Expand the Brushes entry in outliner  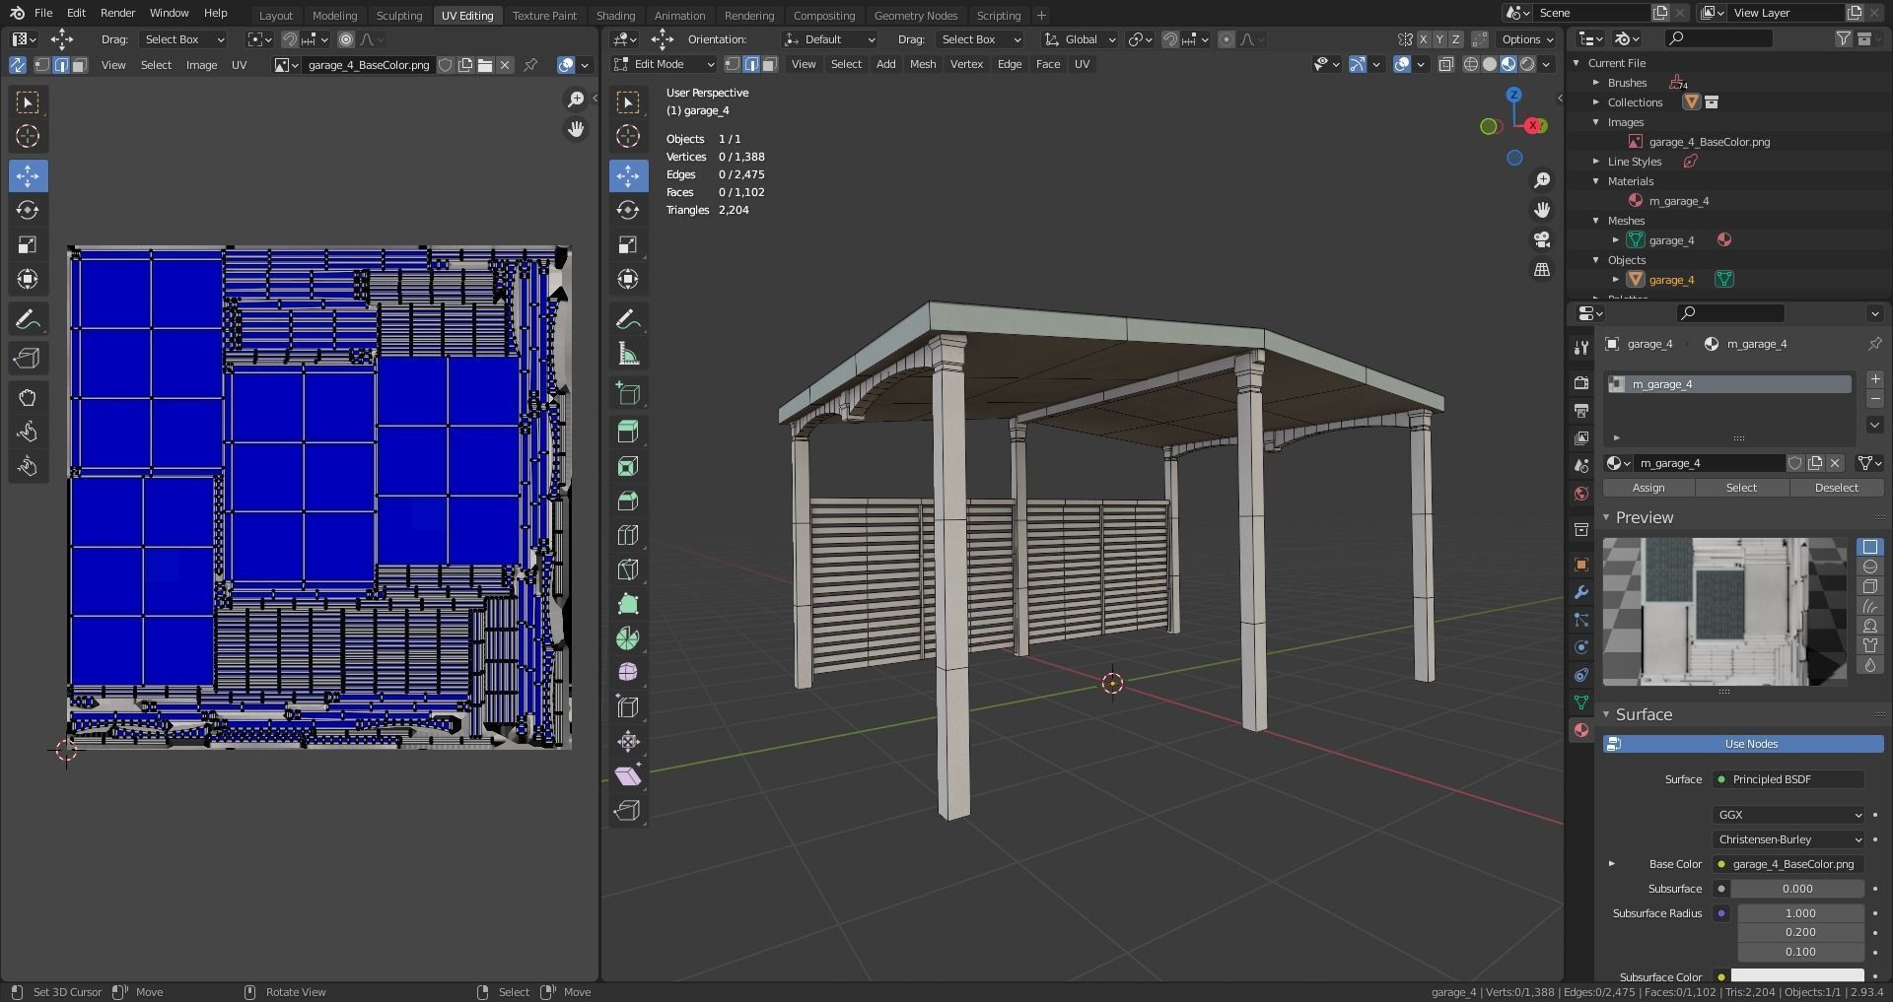[x=1596, y=83]
